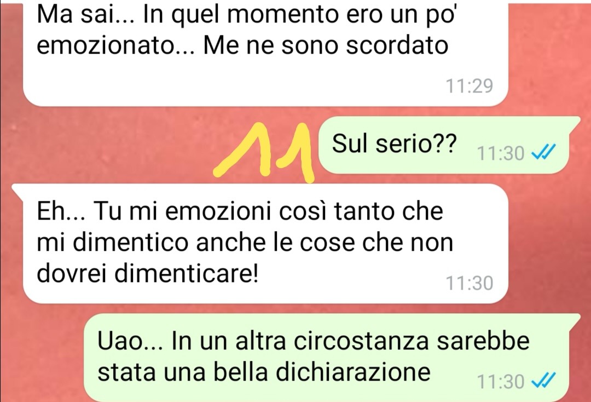The width and height of the screenshot is (591, 402).
Task: Tap the red chat wallpaper left of the yellow '11'
Action: coord(113,147)
